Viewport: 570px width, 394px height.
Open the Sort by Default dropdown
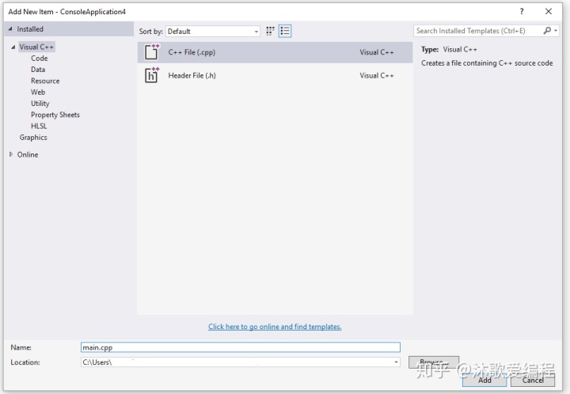(213, 31)
